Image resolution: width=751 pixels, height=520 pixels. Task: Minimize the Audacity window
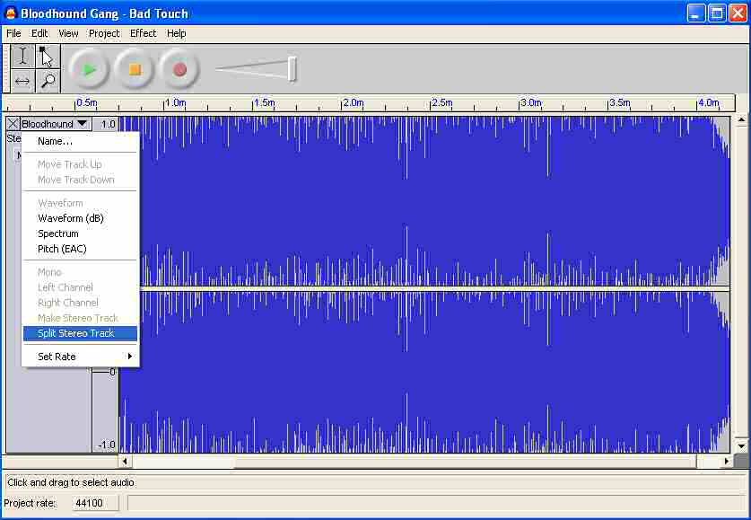[x=696, y=13]
